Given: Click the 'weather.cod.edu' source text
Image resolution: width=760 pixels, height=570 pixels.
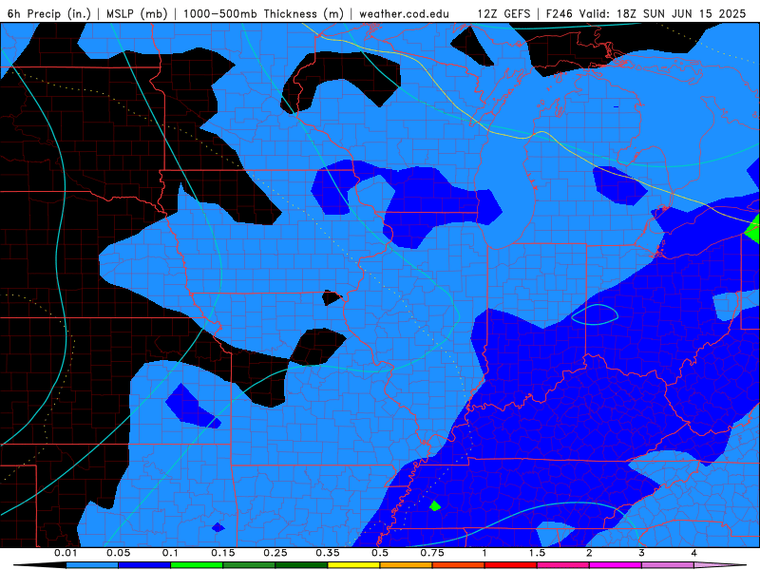Looking at the screenshot, I should 404,13.
